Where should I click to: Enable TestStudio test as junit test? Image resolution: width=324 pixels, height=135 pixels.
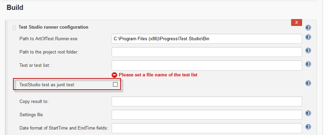coord(115,84)
